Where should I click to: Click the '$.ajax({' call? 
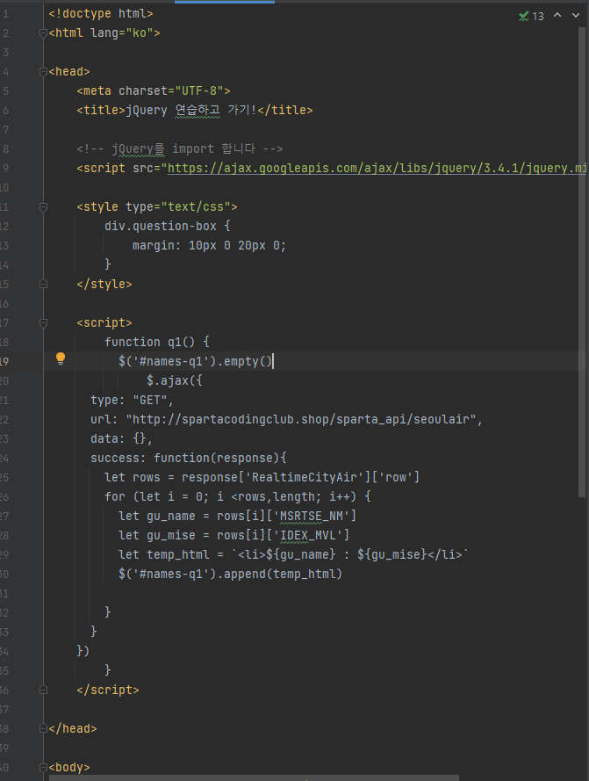pyautogui.click(x=175, y=381)
